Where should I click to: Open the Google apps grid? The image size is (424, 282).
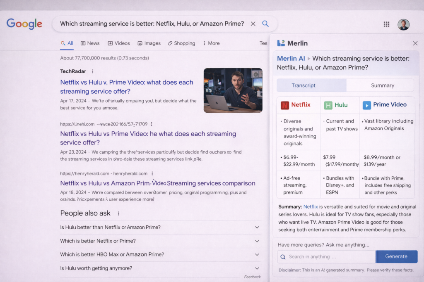tap(386, 24)
